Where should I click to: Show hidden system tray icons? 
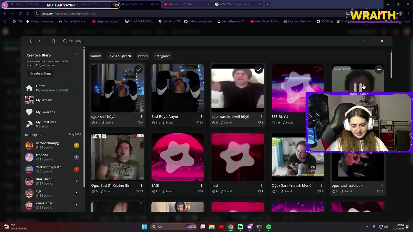pyautogui.click(x=367, y=227)
